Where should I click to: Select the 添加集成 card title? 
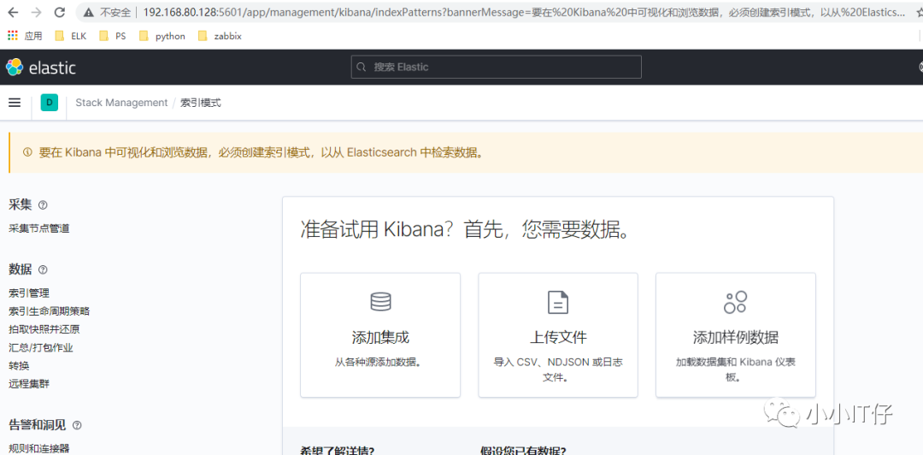[380, 338]
